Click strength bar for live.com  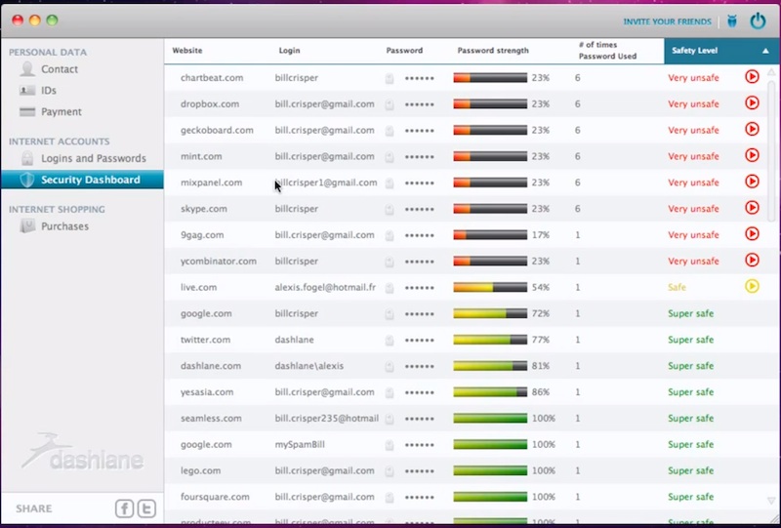tap(490, 287)
